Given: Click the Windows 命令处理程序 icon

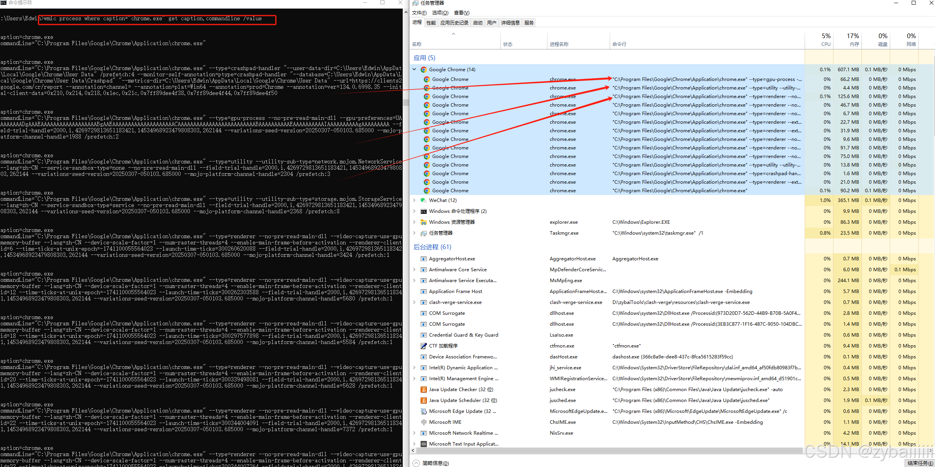Looking at the screenshot, I should [424, 211].
